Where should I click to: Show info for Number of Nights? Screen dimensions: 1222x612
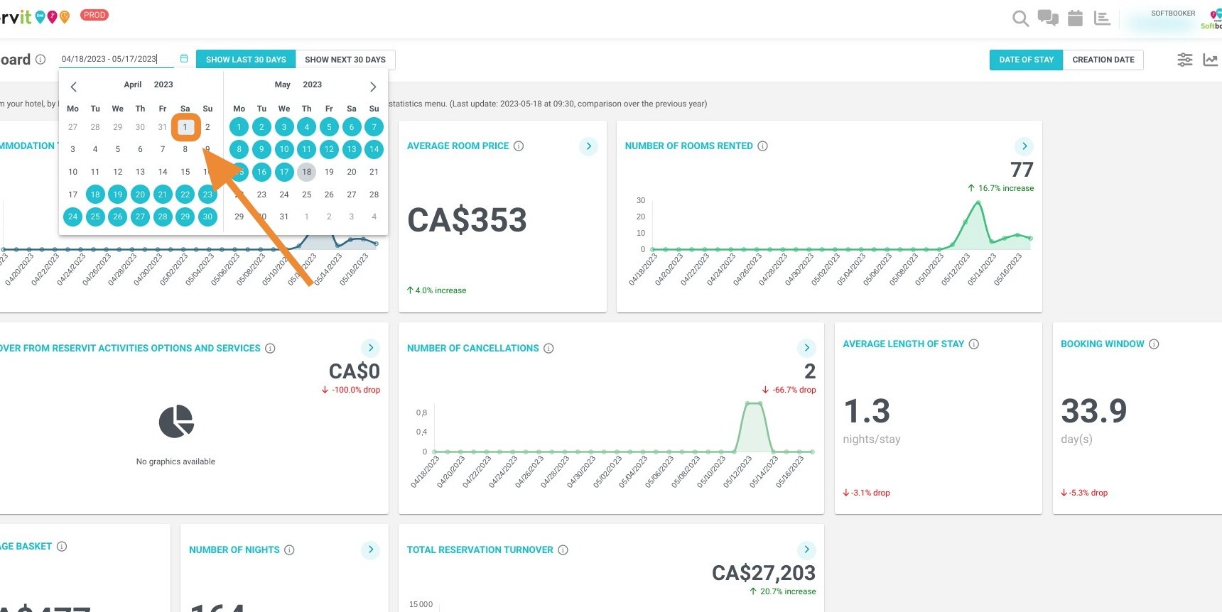(289, 550)
